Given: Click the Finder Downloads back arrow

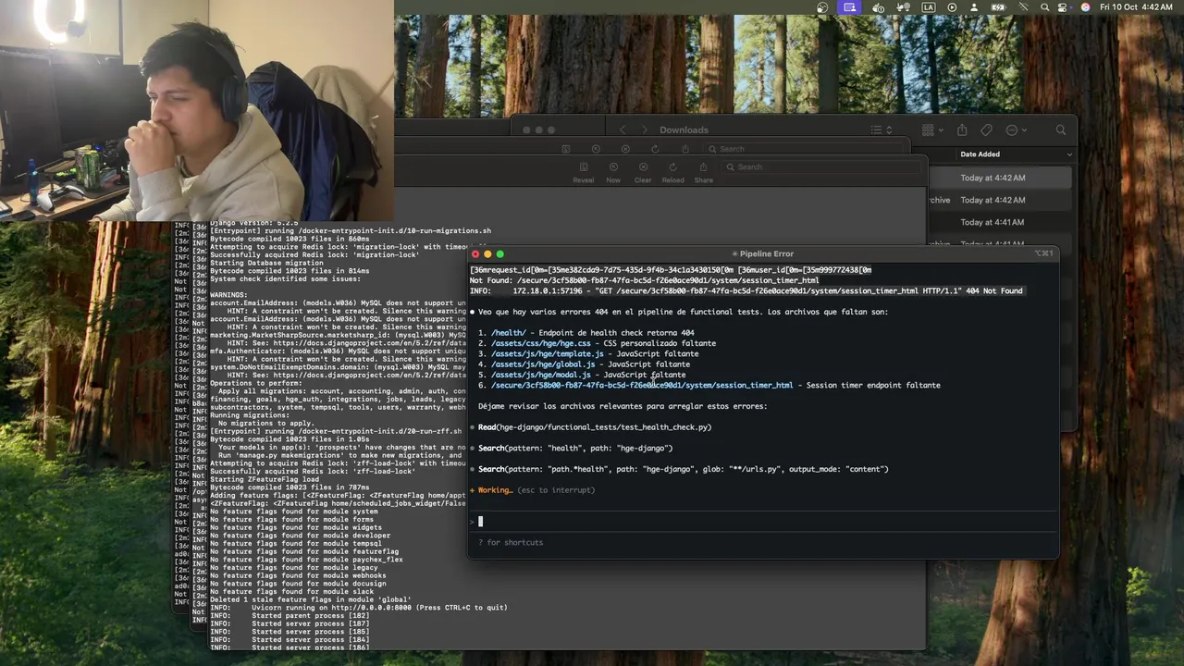Looking at the screenshot, I should [x=623, y=129].
